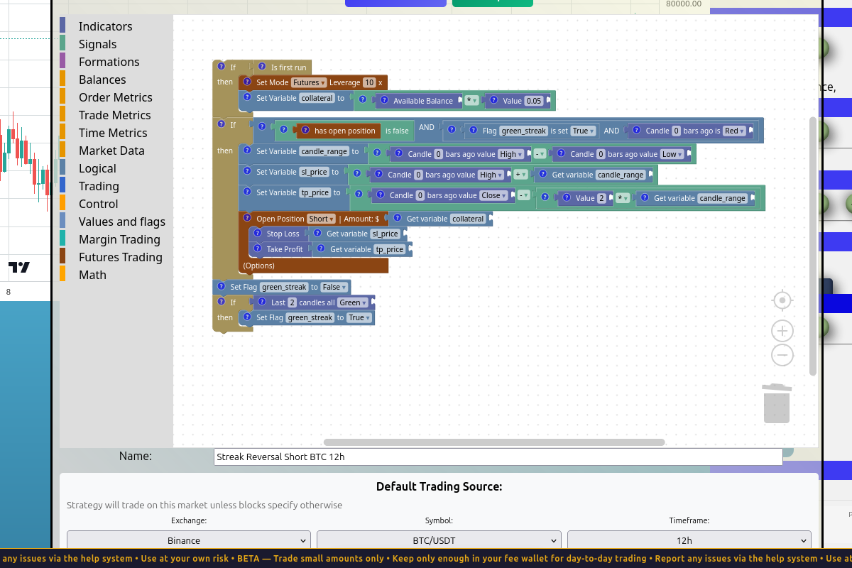Click help icon on Is first run block
Viewport: 852px width, 568px height.
coord(261,67)
